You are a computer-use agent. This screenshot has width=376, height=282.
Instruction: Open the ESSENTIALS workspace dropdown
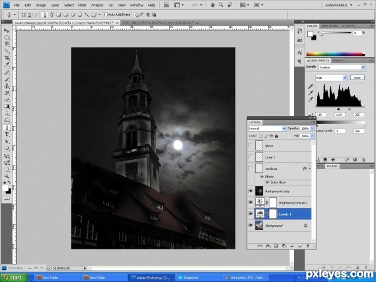[338, 5]
